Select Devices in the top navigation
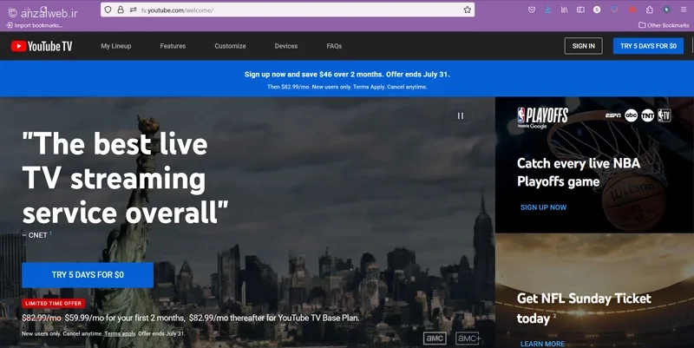 coord(286,46)
